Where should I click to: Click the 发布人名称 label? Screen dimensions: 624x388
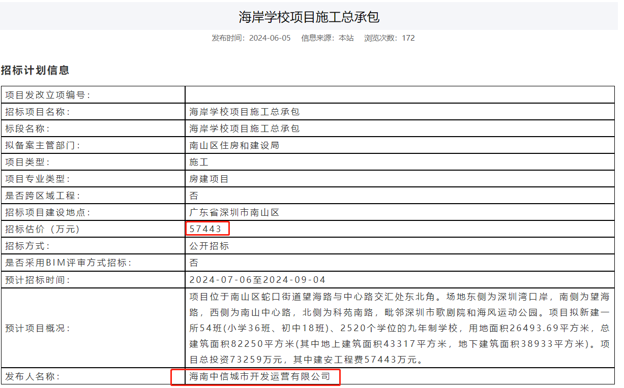click(33, 376)
